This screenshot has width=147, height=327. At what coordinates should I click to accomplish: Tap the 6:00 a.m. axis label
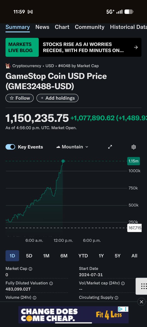pyautogui.click(x=34, y=240)
